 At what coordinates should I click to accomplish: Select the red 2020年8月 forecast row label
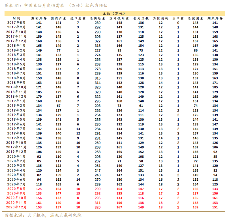(16, 189)
